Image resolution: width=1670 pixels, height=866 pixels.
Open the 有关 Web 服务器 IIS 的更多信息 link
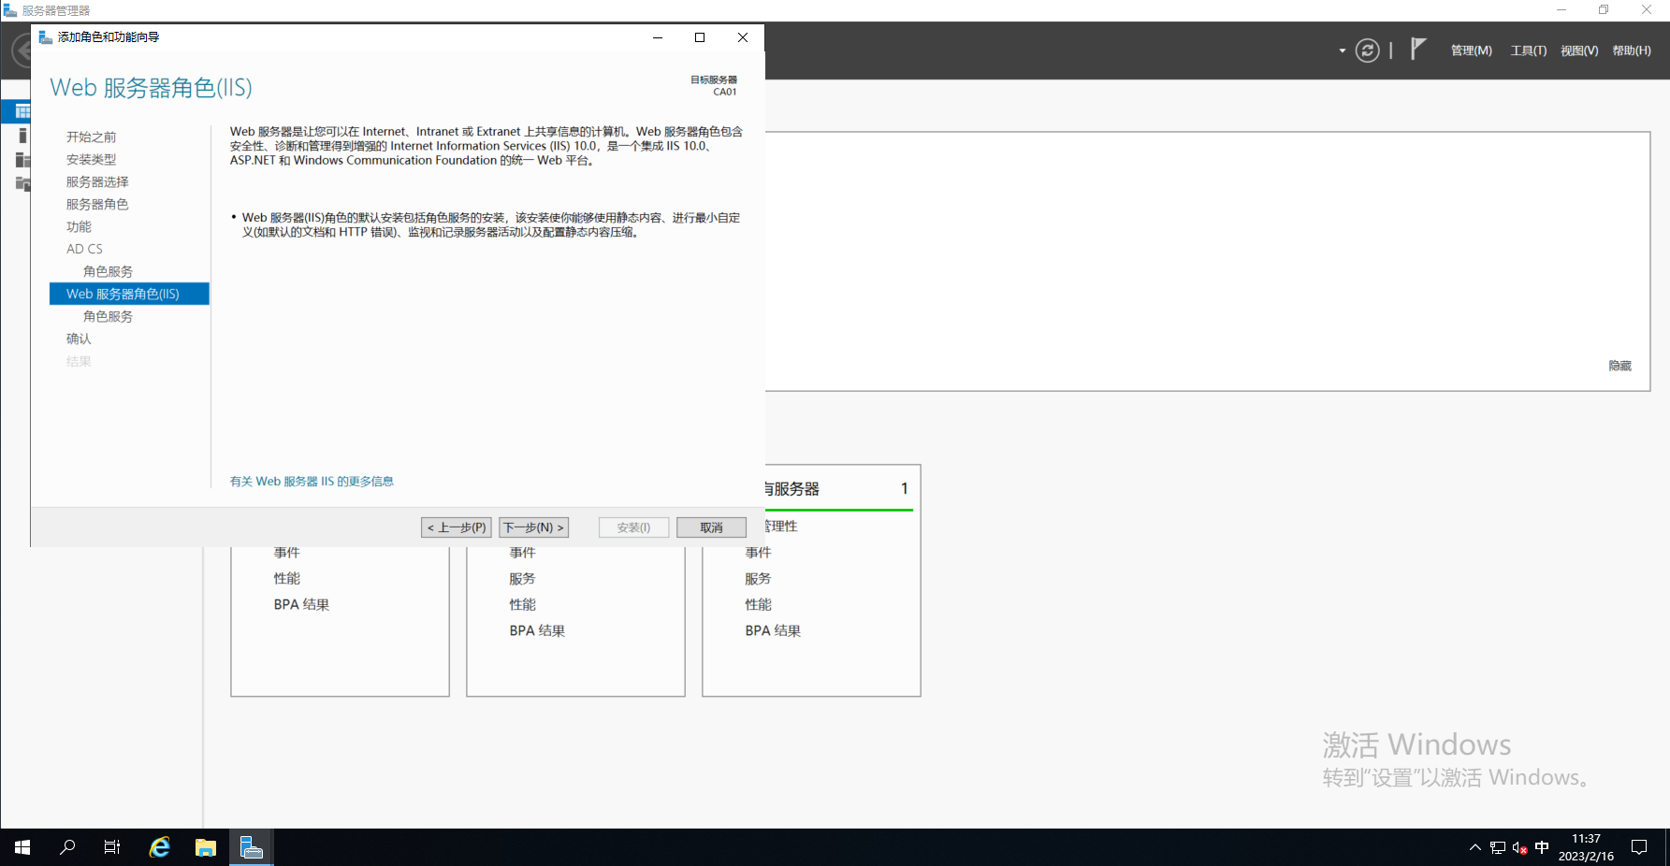[x=312, y=482]
